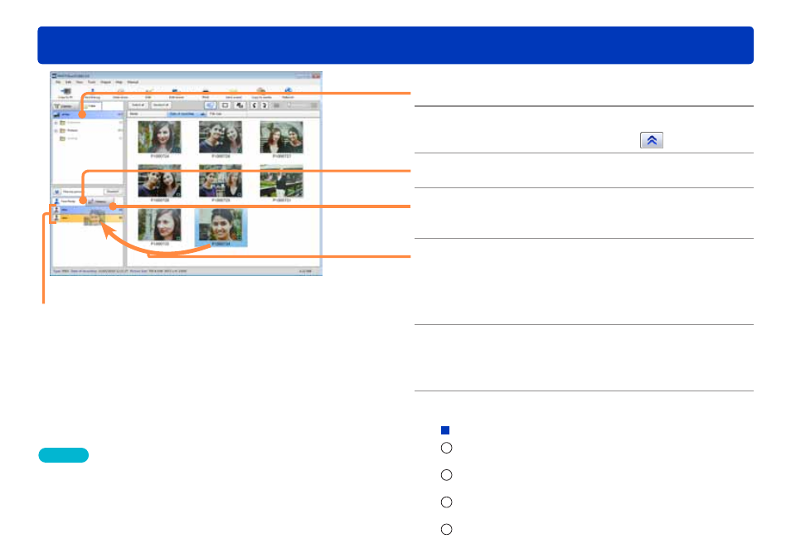The height and width of the screenshot is (558, 791).
Task: Click the Deselect button in face panel
Action: (x=113, y=192)
